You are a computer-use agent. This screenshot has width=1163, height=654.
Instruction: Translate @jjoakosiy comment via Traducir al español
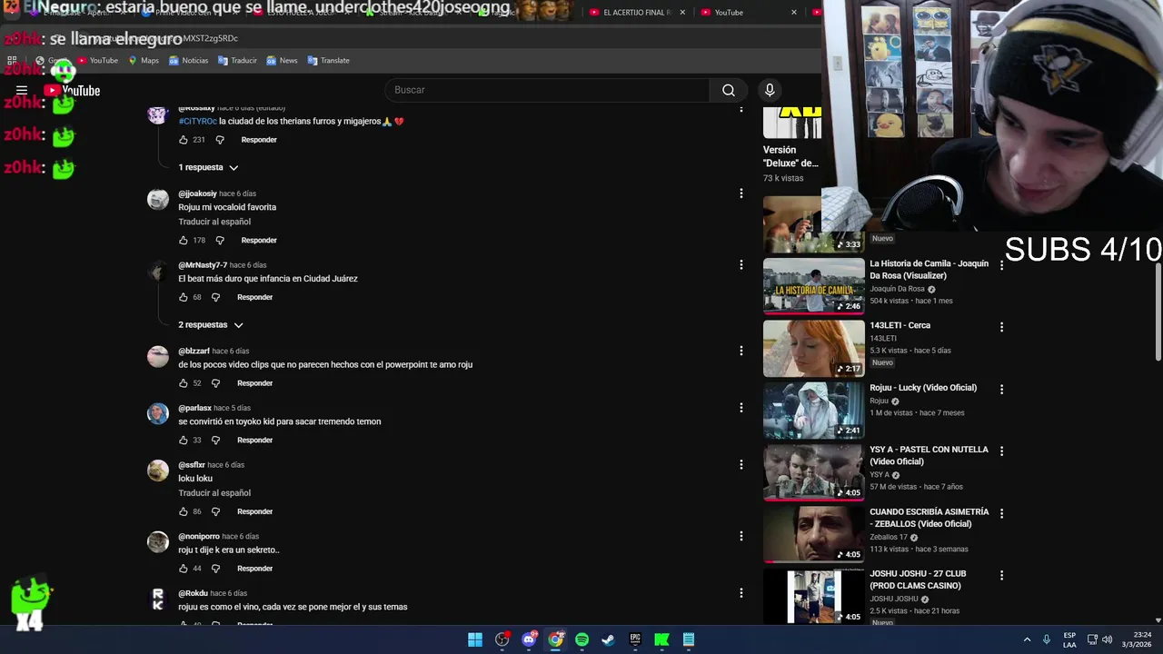click(214, 222)
